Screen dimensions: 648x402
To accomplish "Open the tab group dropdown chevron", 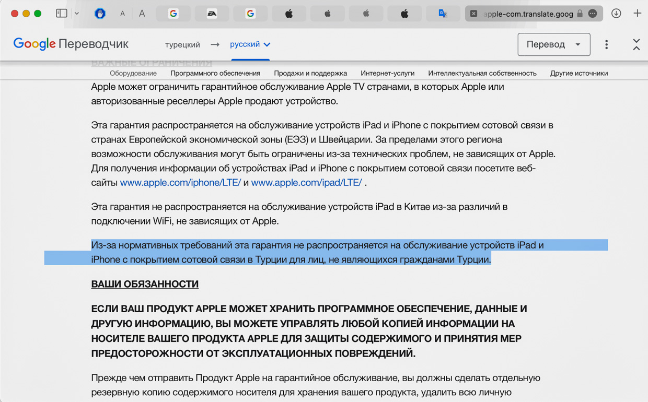I will 77,14.
